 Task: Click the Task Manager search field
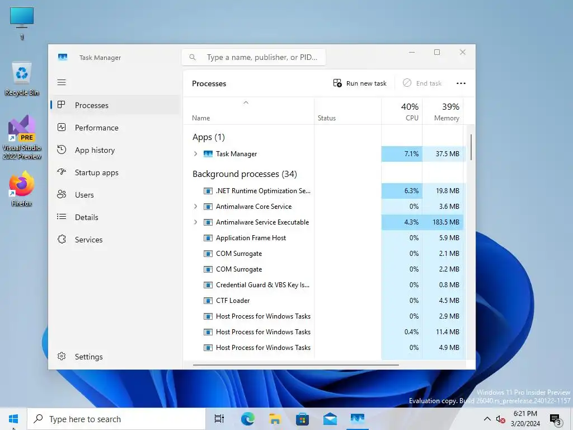point(253,57)
